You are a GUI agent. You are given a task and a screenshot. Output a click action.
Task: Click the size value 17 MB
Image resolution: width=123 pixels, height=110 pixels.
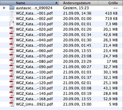coord(112,61)
